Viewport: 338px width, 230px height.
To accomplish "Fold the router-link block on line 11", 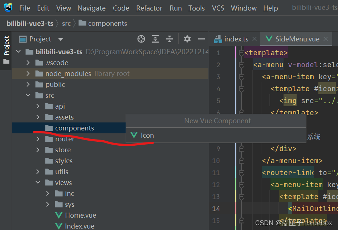I will point(242,173).
